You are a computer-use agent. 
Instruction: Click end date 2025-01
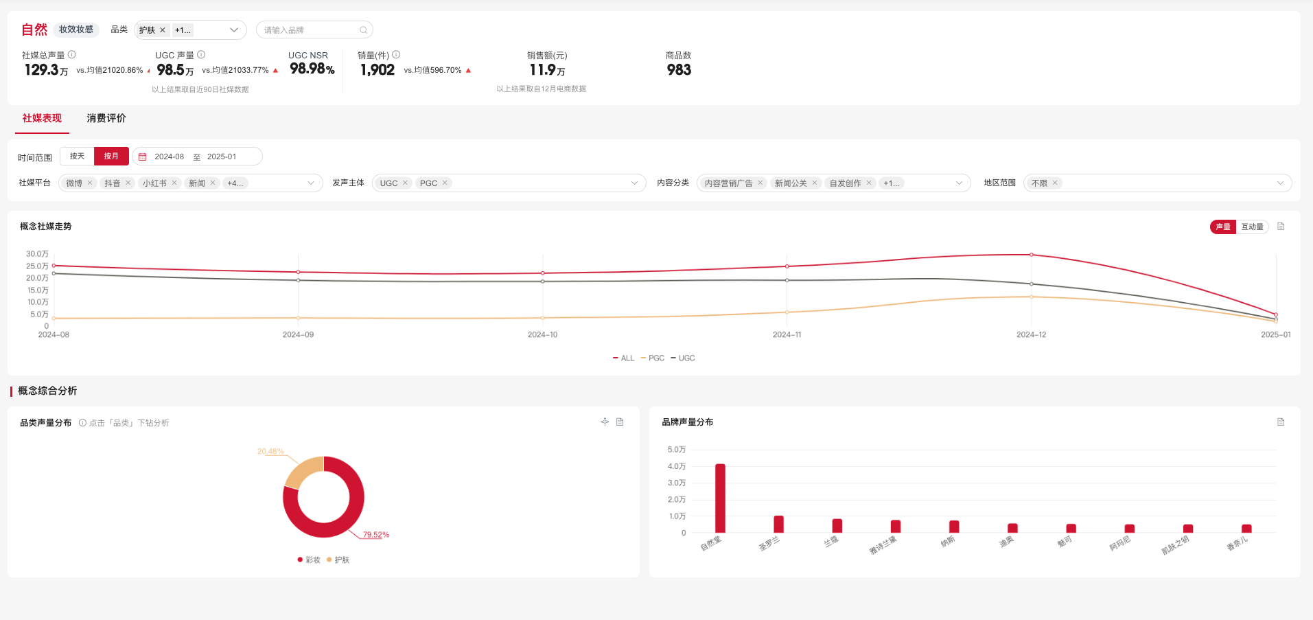(x=222, y=157)
